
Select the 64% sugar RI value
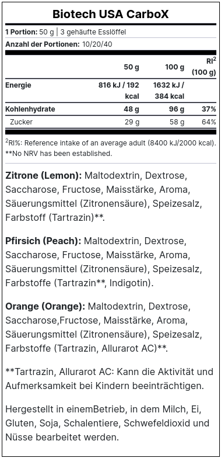coord(209,122)
